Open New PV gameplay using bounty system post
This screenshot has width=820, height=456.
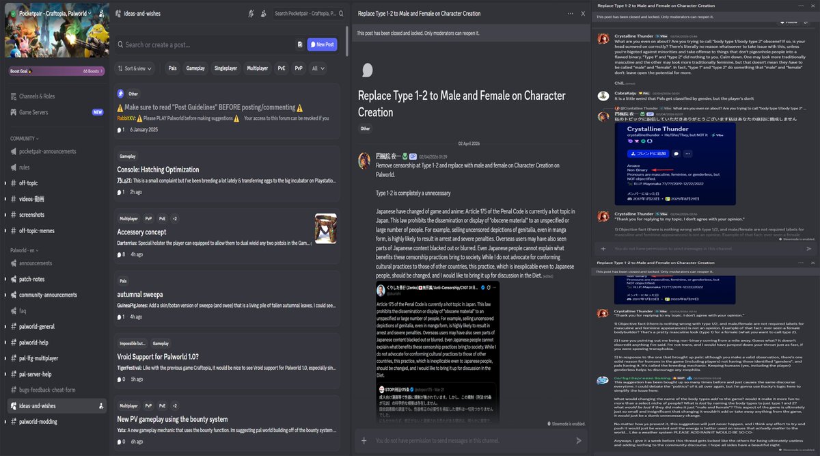pos(227,425)
